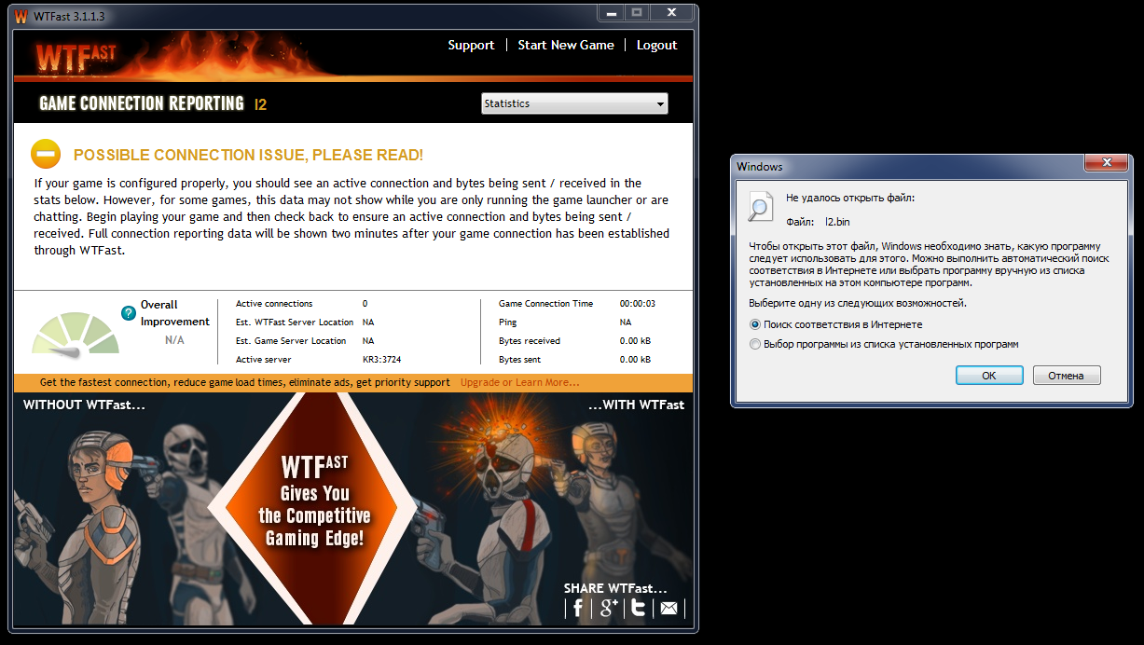The width and height of the screenshot is (1144, 645).
Task: Click the POSSIBLE CONNECTION ISSUE heading
Action: [x=248, y=155]
